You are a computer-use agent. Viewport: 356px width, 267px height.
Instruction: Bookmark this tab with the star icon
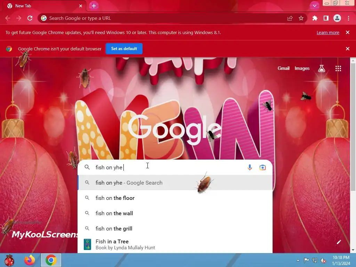click(x=301, y=18)
